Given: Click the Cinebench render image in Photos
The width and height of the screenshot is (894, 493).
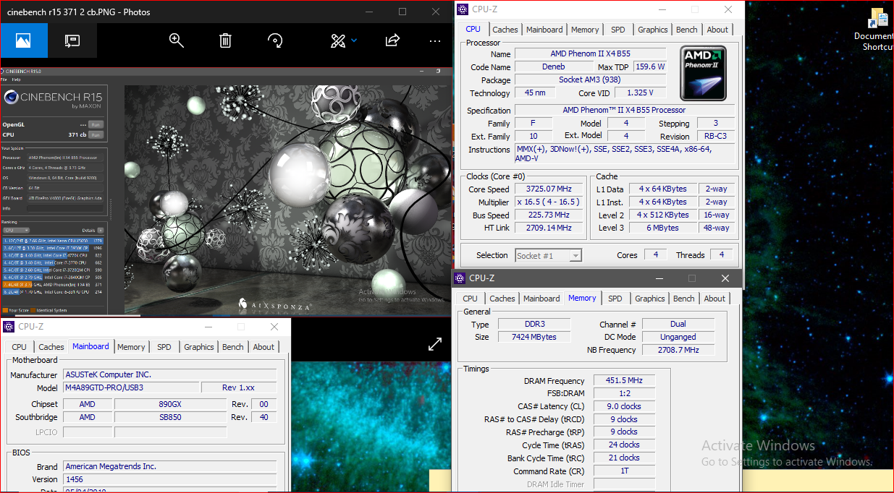Looking at the screenshot, I should tap(288, 200).
